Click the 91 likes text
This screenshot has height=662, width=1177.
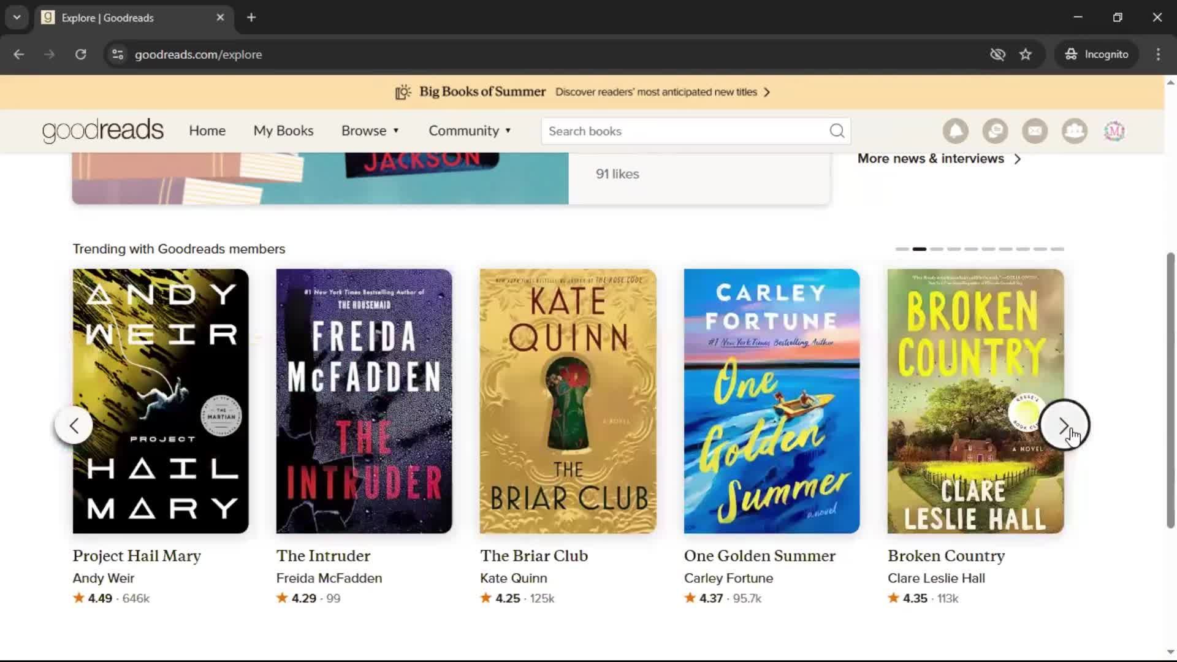point(617,174)
